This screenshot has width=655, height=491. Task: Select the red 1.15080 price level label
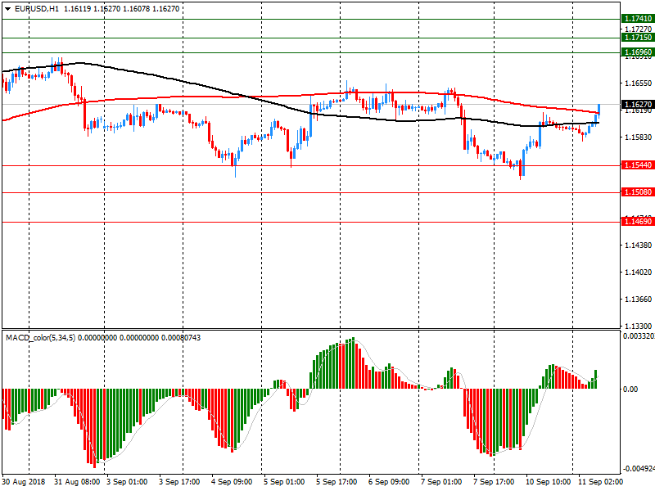(x=638, y=192)
